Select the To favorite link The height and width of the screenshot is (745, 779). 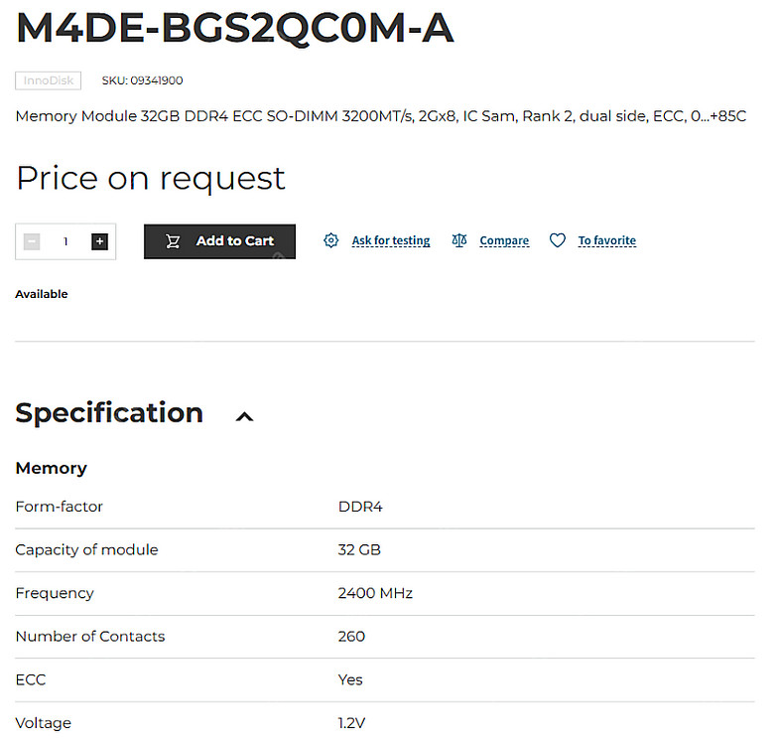[607, 240]
